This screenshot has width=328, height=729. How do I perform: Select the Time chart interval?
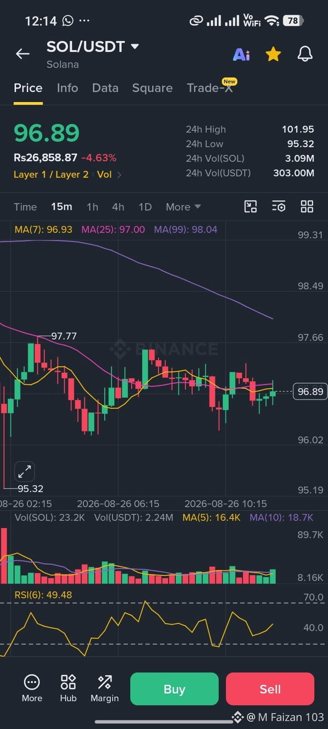tap(25, 207)
